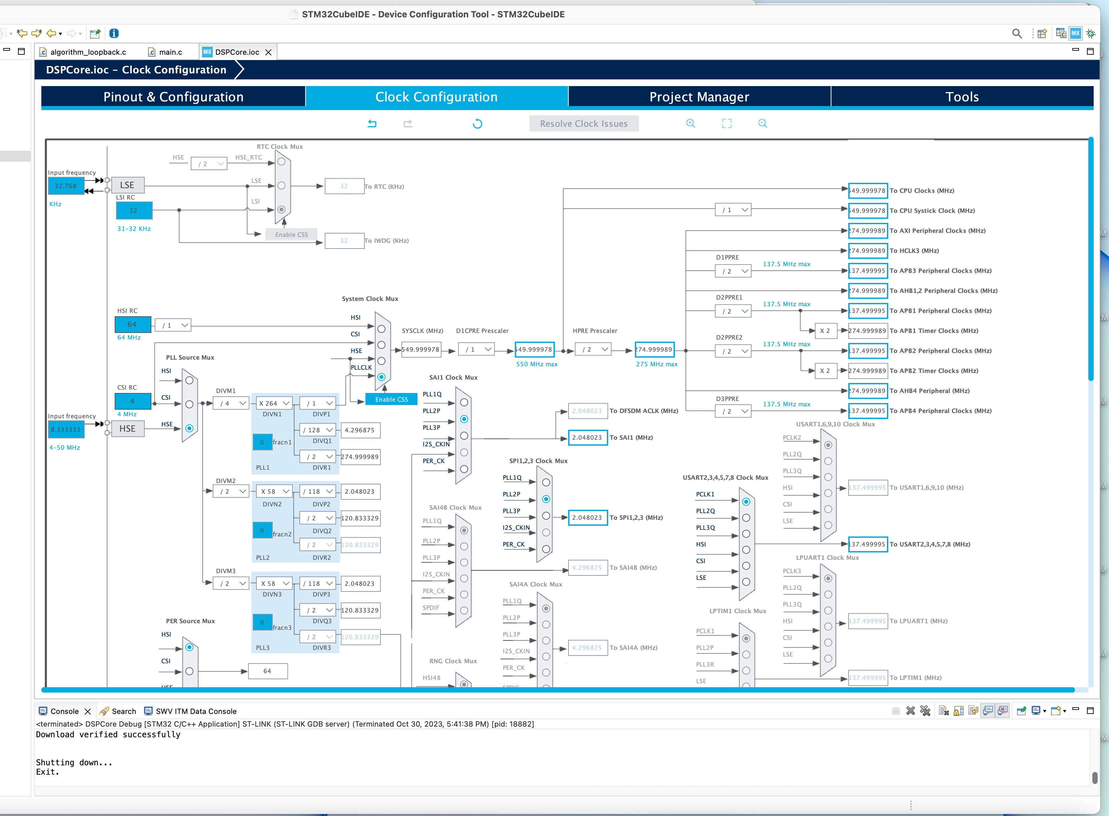
Task: Toggle word wrap in the console
Action: pos(973,711)
